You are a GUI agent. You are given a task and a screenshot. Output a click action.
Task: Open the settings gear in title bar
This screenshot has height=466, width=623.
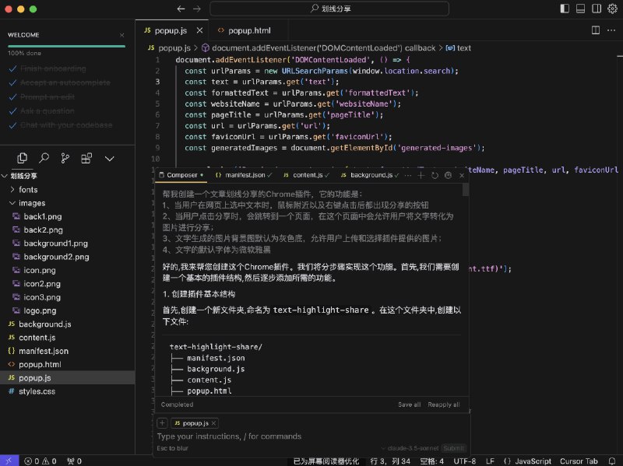point(612,9)
